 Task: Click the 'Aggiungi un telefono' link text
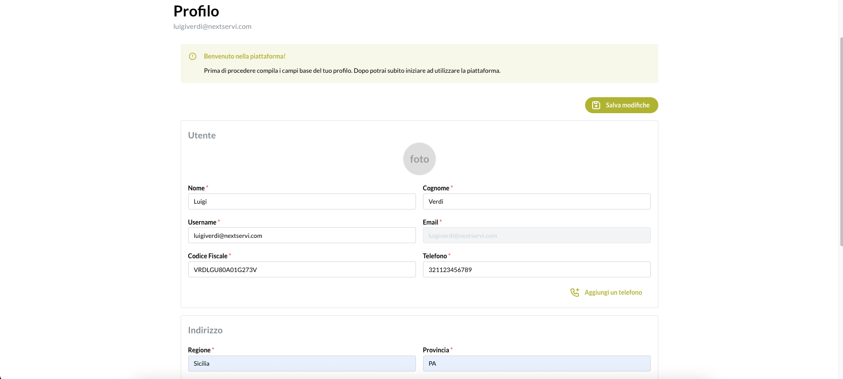tap(613, 292)
